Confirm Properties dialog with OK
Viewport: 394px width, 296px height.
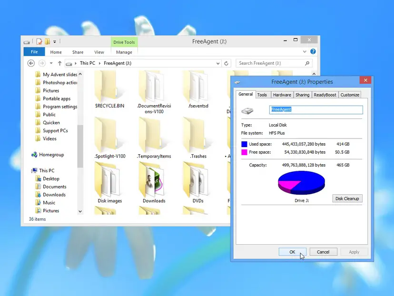[292, 252]
